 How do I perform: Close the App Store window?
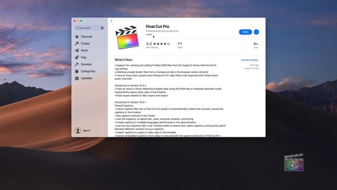[x=75, y=21]
